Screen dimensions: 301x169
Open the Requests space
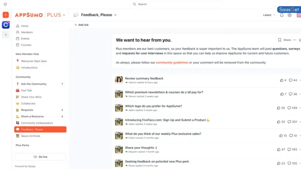40,110
